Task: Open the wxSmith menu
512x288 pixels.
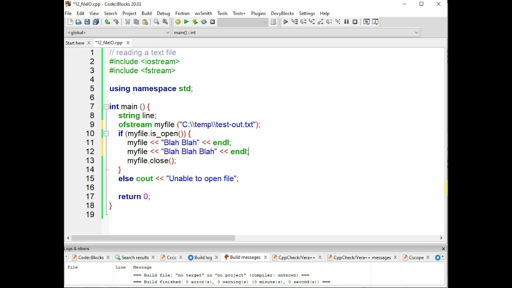Action: pos(203,13)
